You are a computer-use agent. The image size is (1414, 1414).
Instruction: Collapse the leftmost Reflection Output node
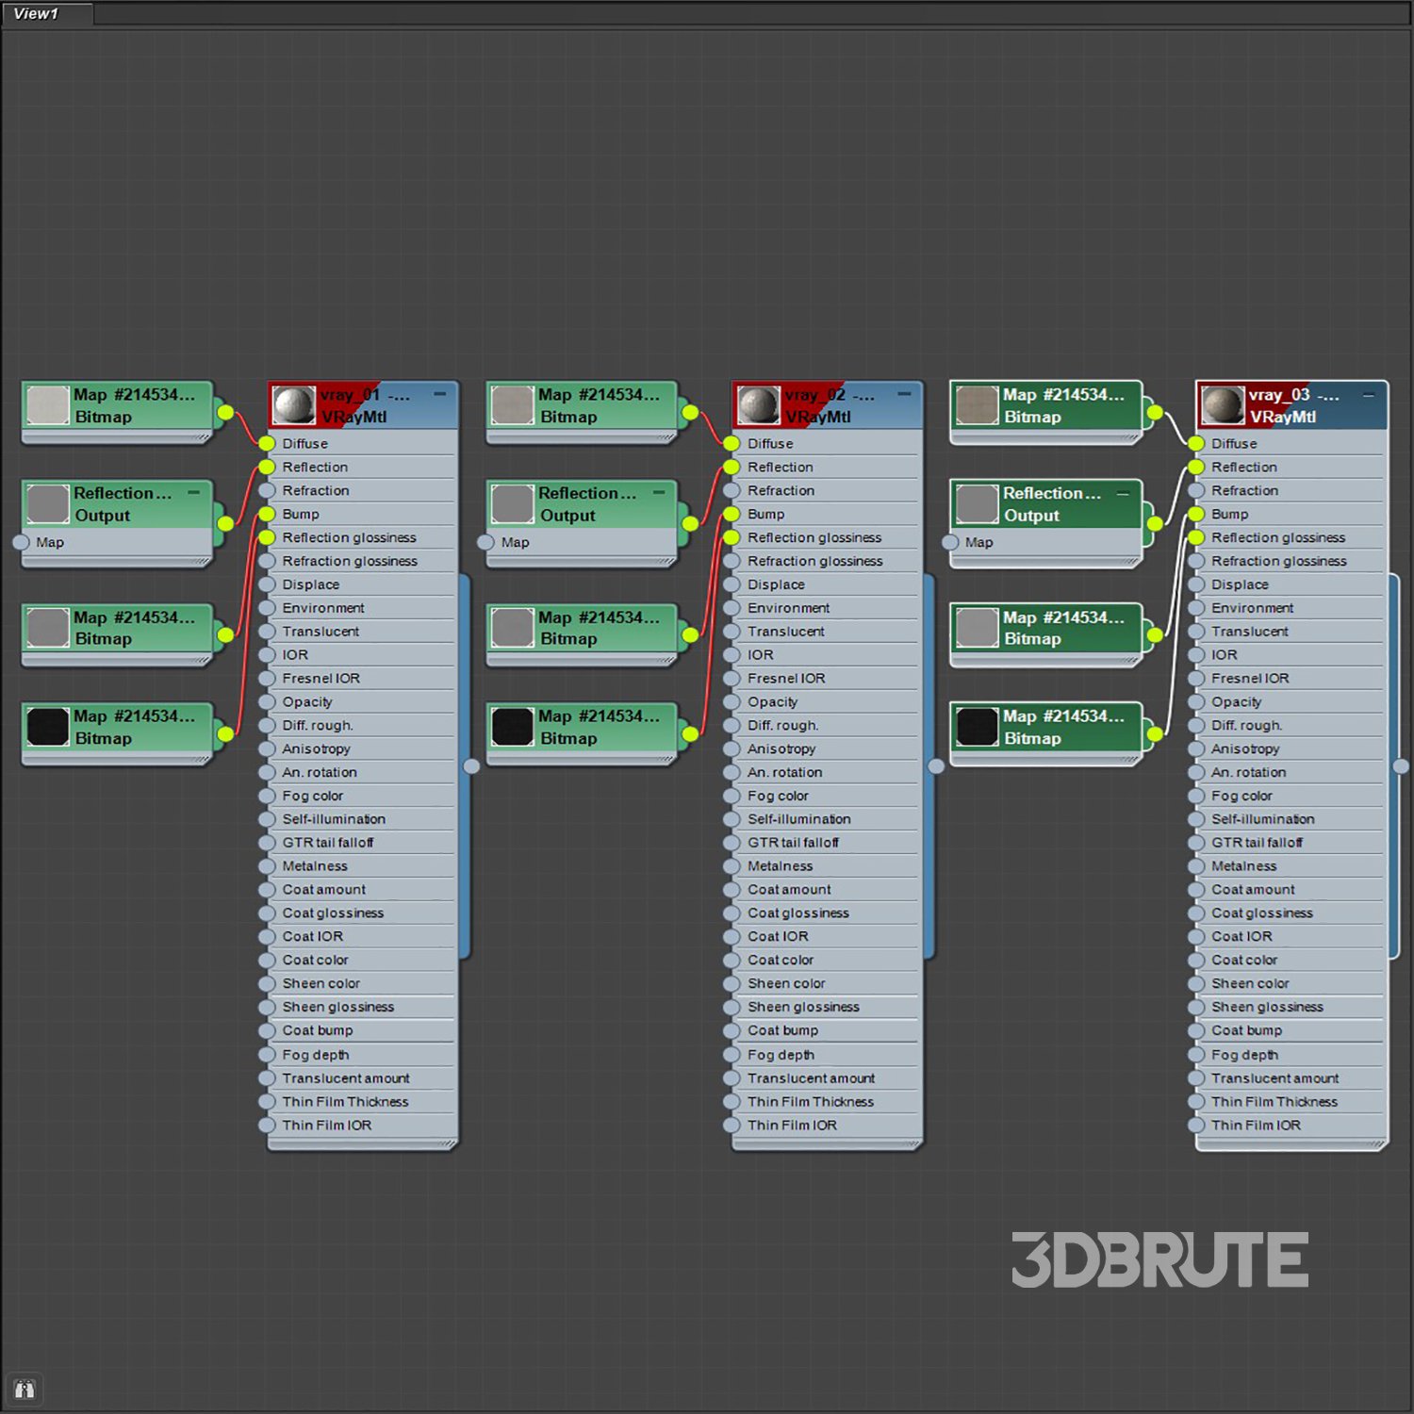pyautogui.click(x=194, y=492)
